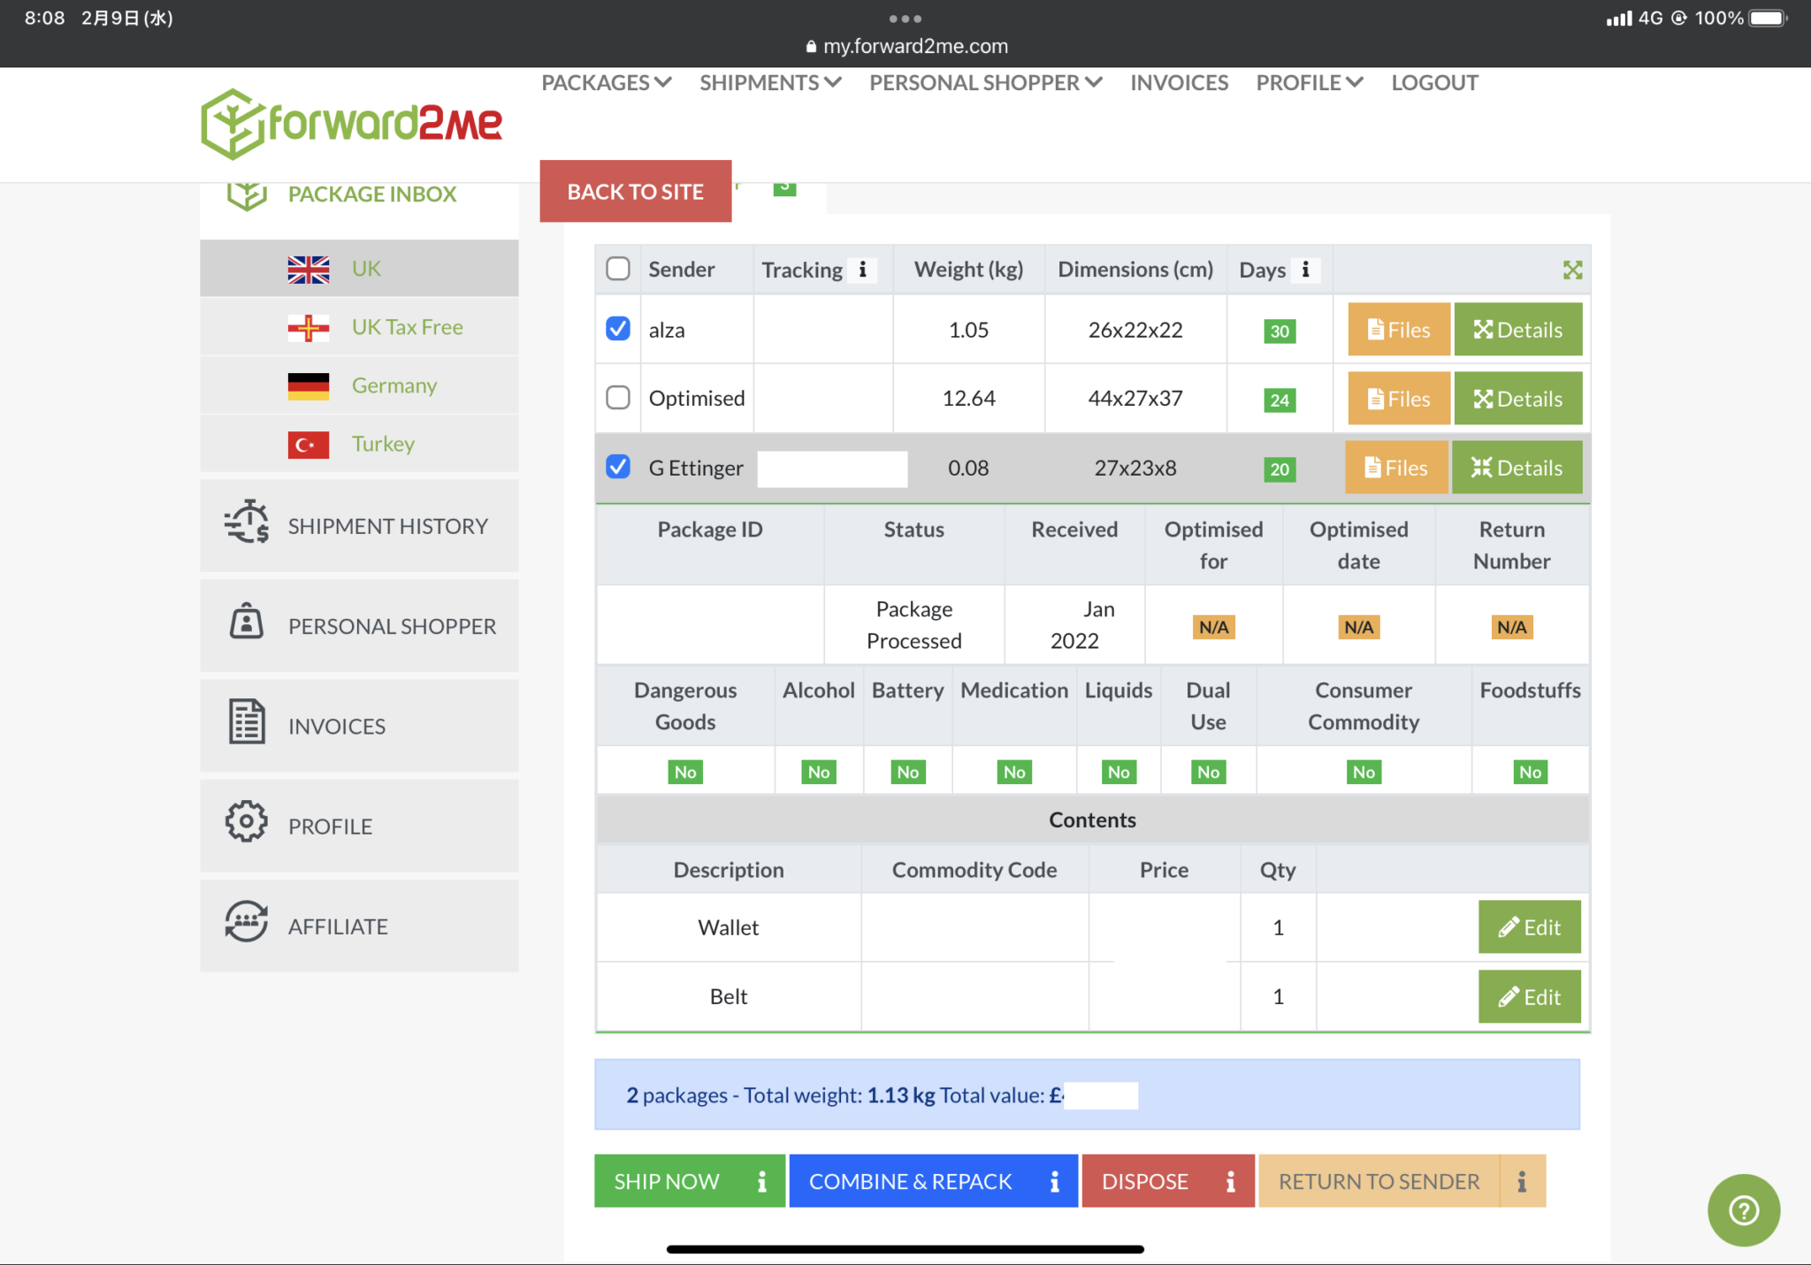Click the forward2me logo
Screen dimensions: 1811x1265
tap(351, 124)
